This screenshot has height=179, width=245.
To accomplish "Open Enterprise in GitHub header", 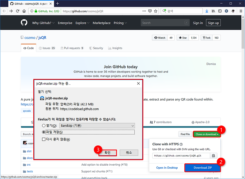I will tap(65, 23).
